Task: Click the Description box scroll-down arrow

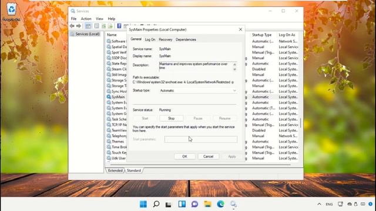Action: [x=234, y=69]
